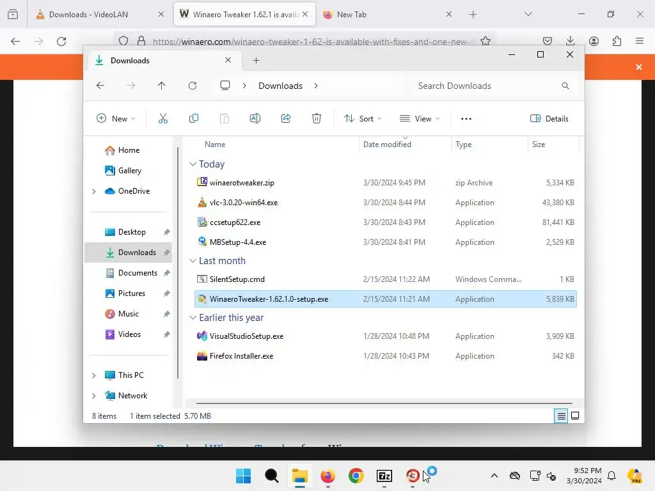Image resolution: width=655 pixels, height=491 pixels.
Task: Expand the chevron after Downloads in address bar
Action: pos(316,86)
